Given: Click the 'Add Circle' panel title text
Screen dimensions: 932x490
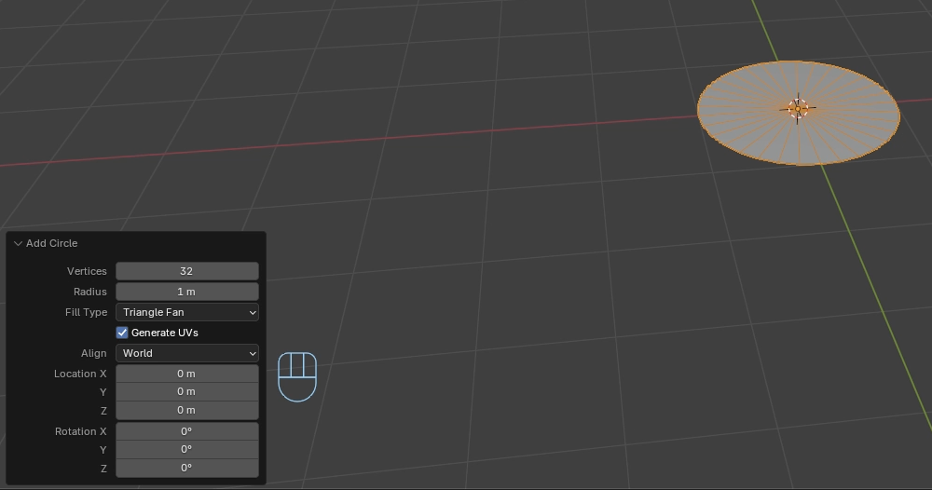Looking at the screenshot, I should [51, 243].
